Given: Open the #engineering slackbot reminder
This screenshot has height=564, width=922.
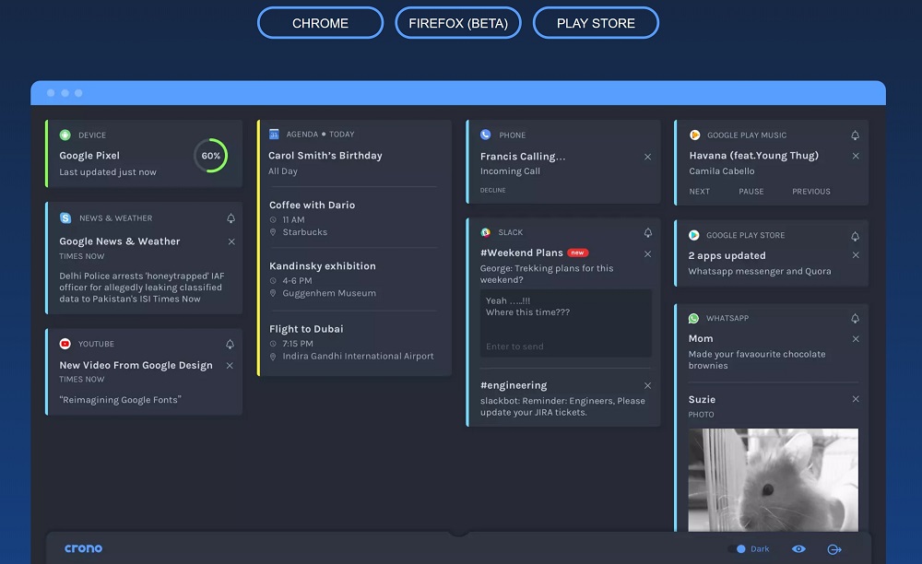Looking at the screenshot, I should point(562,406).
